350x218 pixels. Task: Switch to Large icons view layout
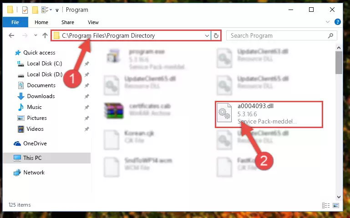tap(336, 205)
